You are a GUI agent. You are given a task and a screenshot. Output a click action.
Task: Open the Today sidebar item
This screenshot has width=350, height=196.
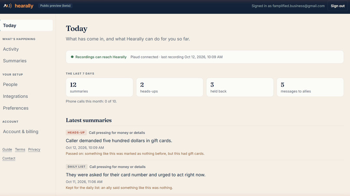26,26
